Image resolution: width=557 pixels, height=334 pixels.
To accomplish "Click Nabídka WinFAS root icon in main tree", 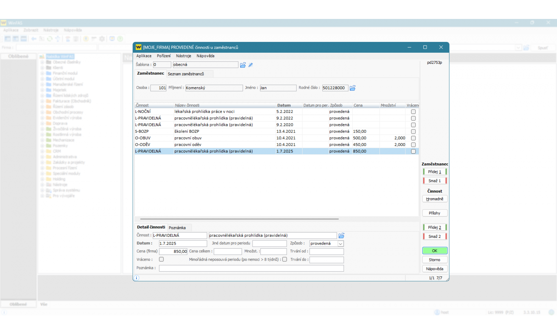I will point(42,57).
